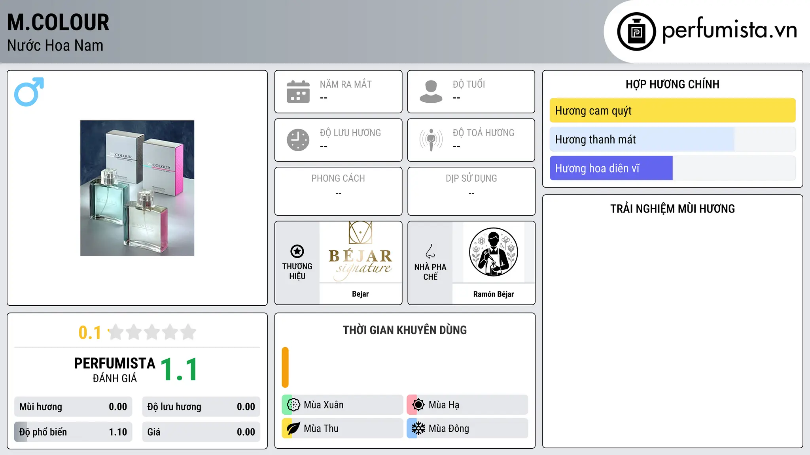This screenshot has height=455, width=810.
Task: Click the Mùi hương 0.00 score row
Action: tap(73, 407)
